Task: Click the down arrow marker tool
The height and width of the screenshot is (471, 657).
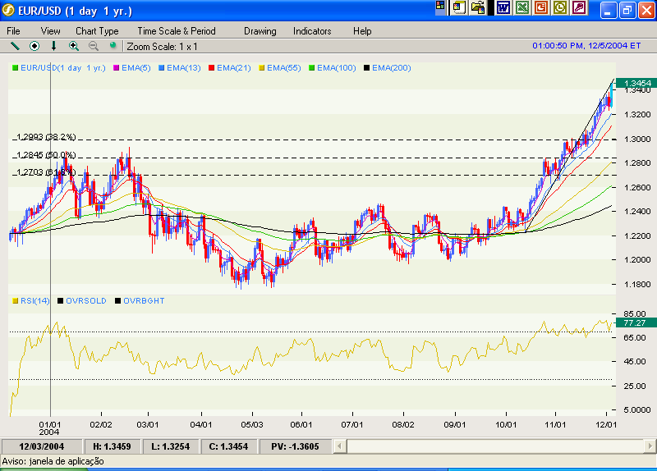Action: pyautogui.click(x=54, y=46)
